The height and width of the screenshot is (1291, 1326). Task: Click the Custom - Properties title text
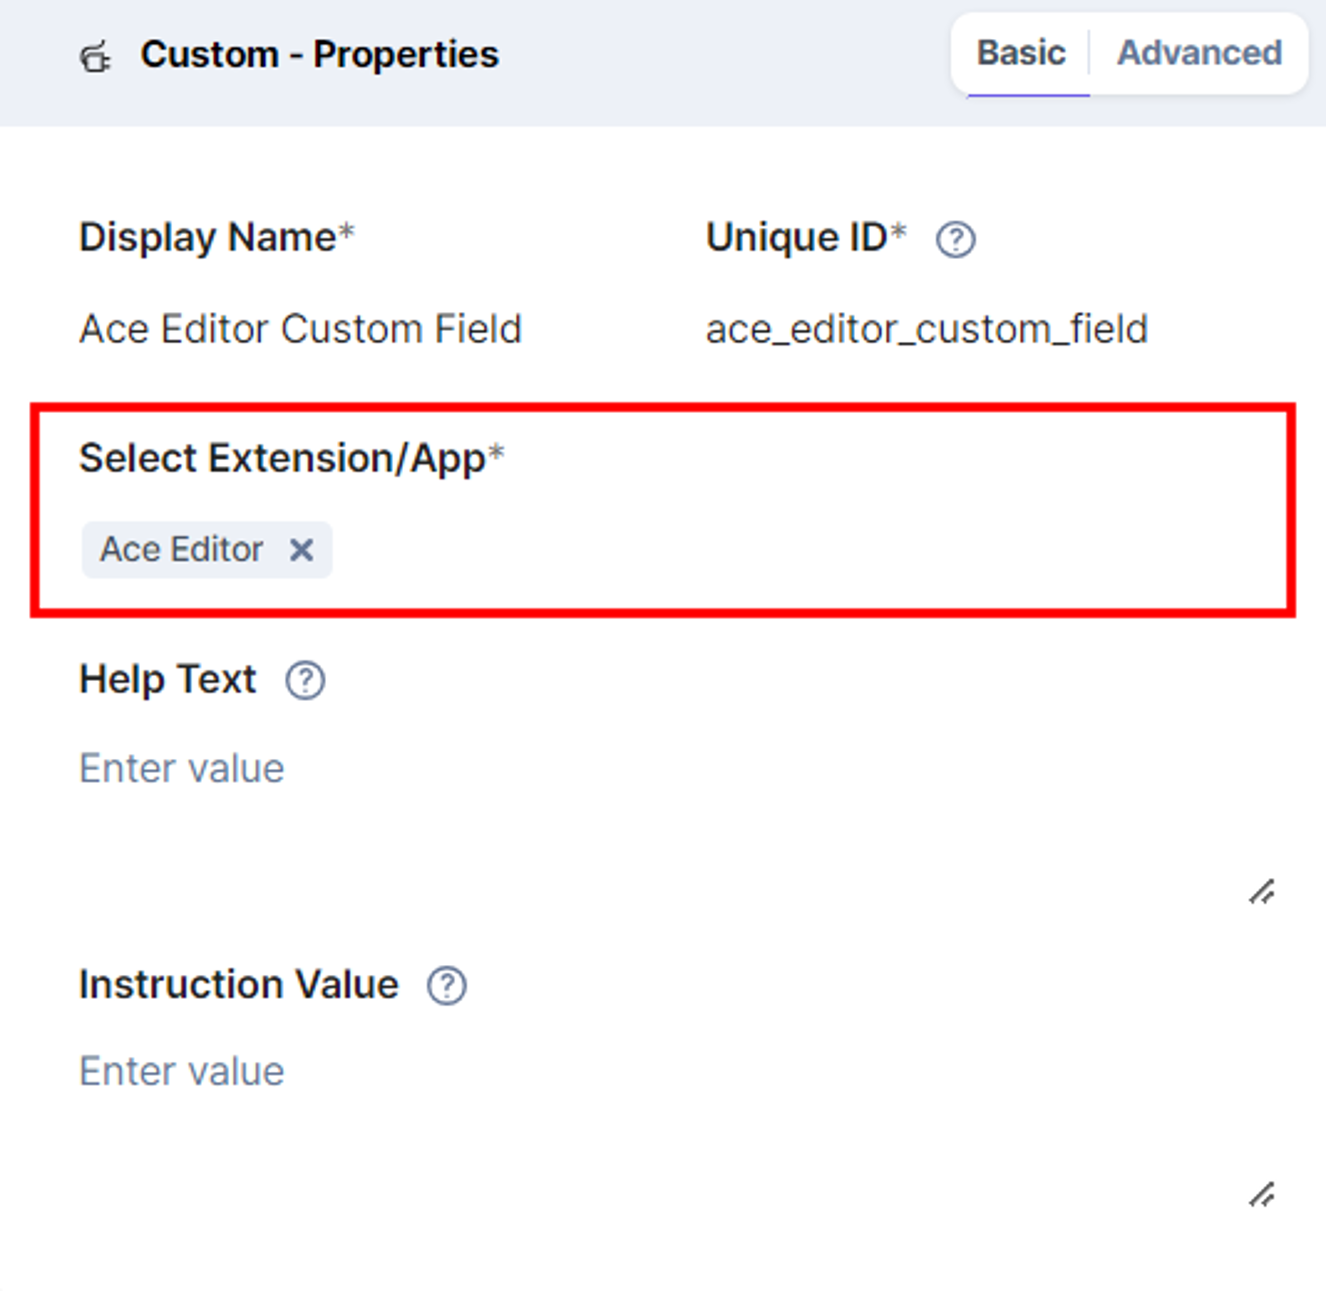[319, 54]
